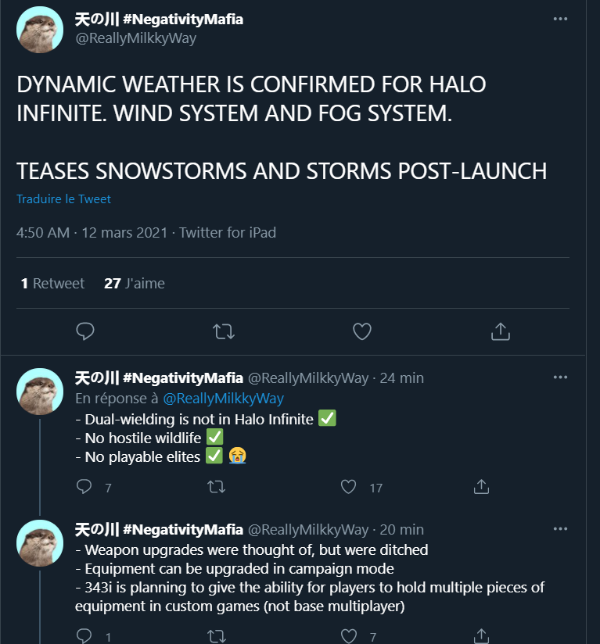The height and width of the screenshot is (644, 600).
Task: Retweet the main Halo Infinite tweet
Action: (x=224, y=331)
